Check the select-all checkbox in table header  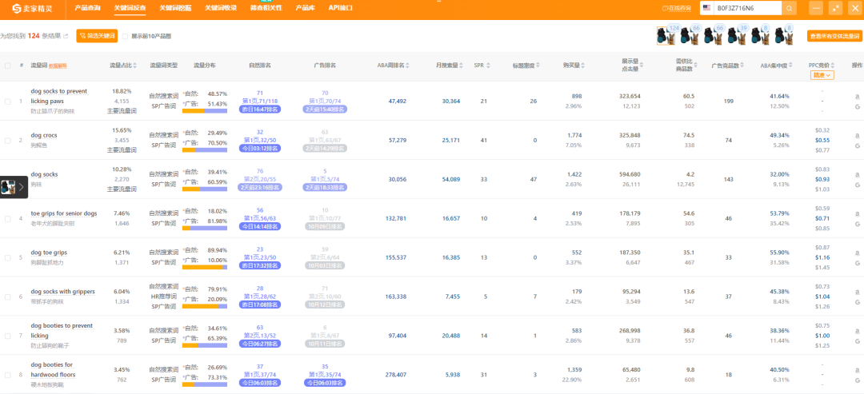pos(8,66)
